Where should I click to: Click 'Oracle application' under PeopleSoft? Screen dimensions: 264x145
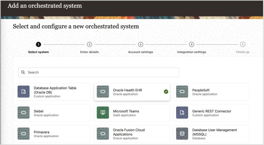(x=205, y=94)
